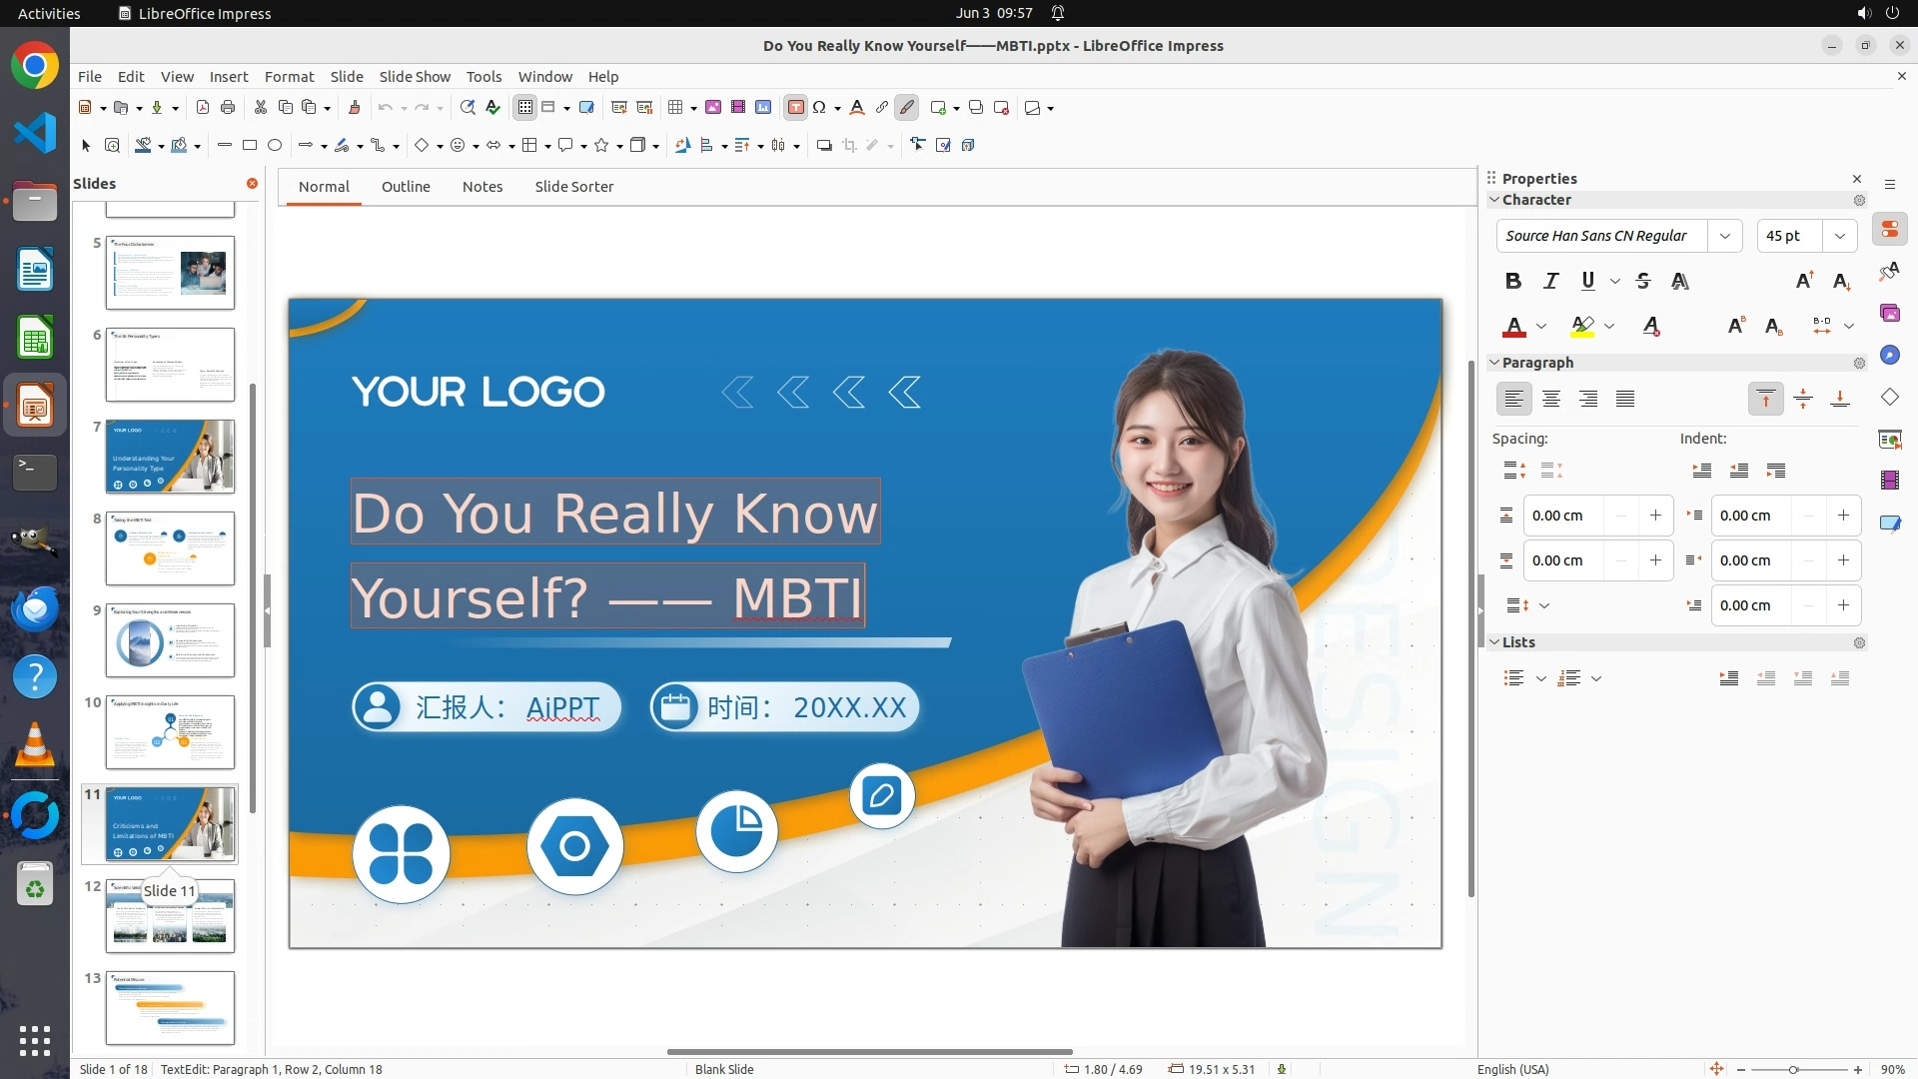The width and height of the screenshot is (1918, 1079).
Task: Insert an image using toolbar icon
Action: click(713, 108)
